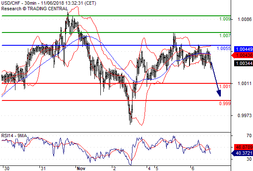Click the RSI 70 level label
The width and height of the screenshot is (253, 171).
[x=249, y=136]
